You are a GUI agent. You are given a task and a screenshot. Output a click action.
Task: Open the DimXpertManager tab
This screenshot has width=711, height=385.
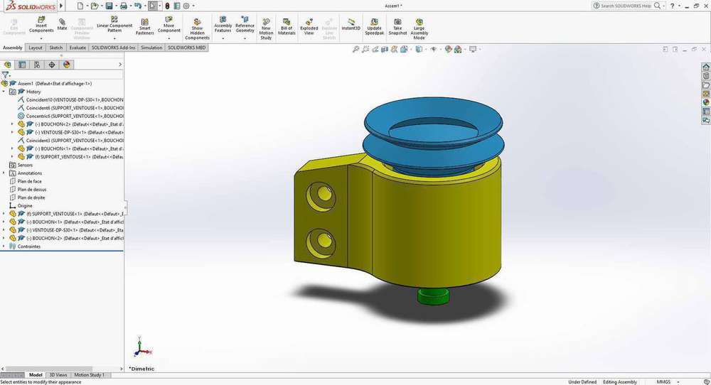[x=52, y=65]
